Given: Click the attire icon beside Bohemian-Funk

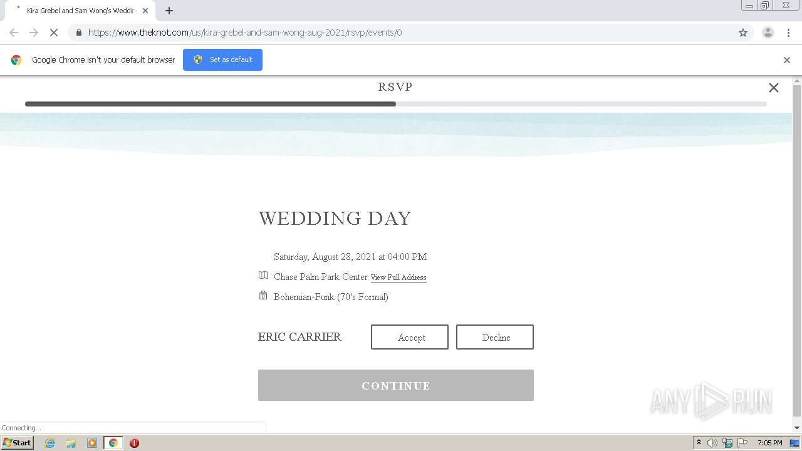Looking at the screenshot, I should [x=263, y=296].
